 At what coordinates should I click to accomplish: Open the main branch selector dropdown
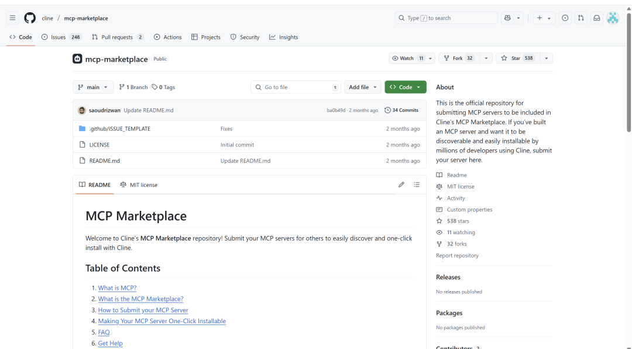93,87
